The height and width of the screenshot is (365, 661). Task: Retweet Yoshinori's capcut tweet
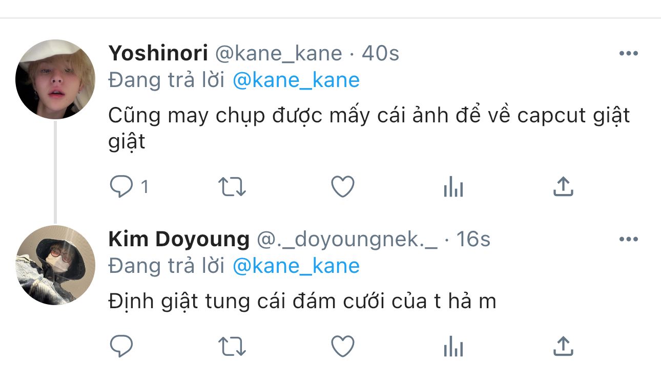pos(232,187)
